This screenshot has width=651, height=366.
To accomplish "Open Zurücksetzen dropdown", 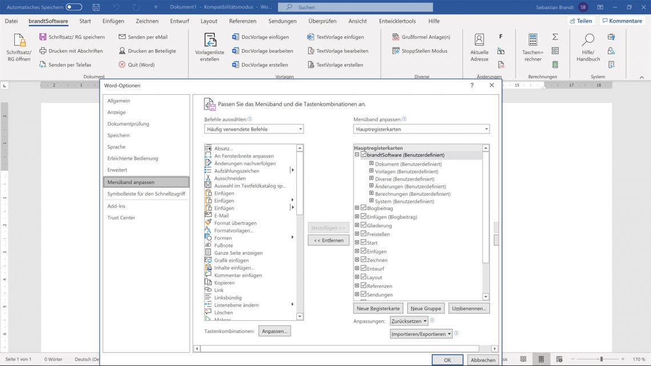I will pyautogui.click(x=409, y=321).
